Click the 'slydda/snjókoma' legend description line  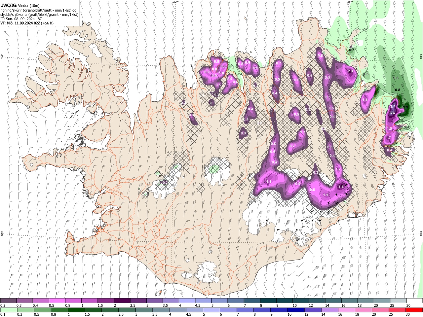pyautogui.click(x=39, y=15)
